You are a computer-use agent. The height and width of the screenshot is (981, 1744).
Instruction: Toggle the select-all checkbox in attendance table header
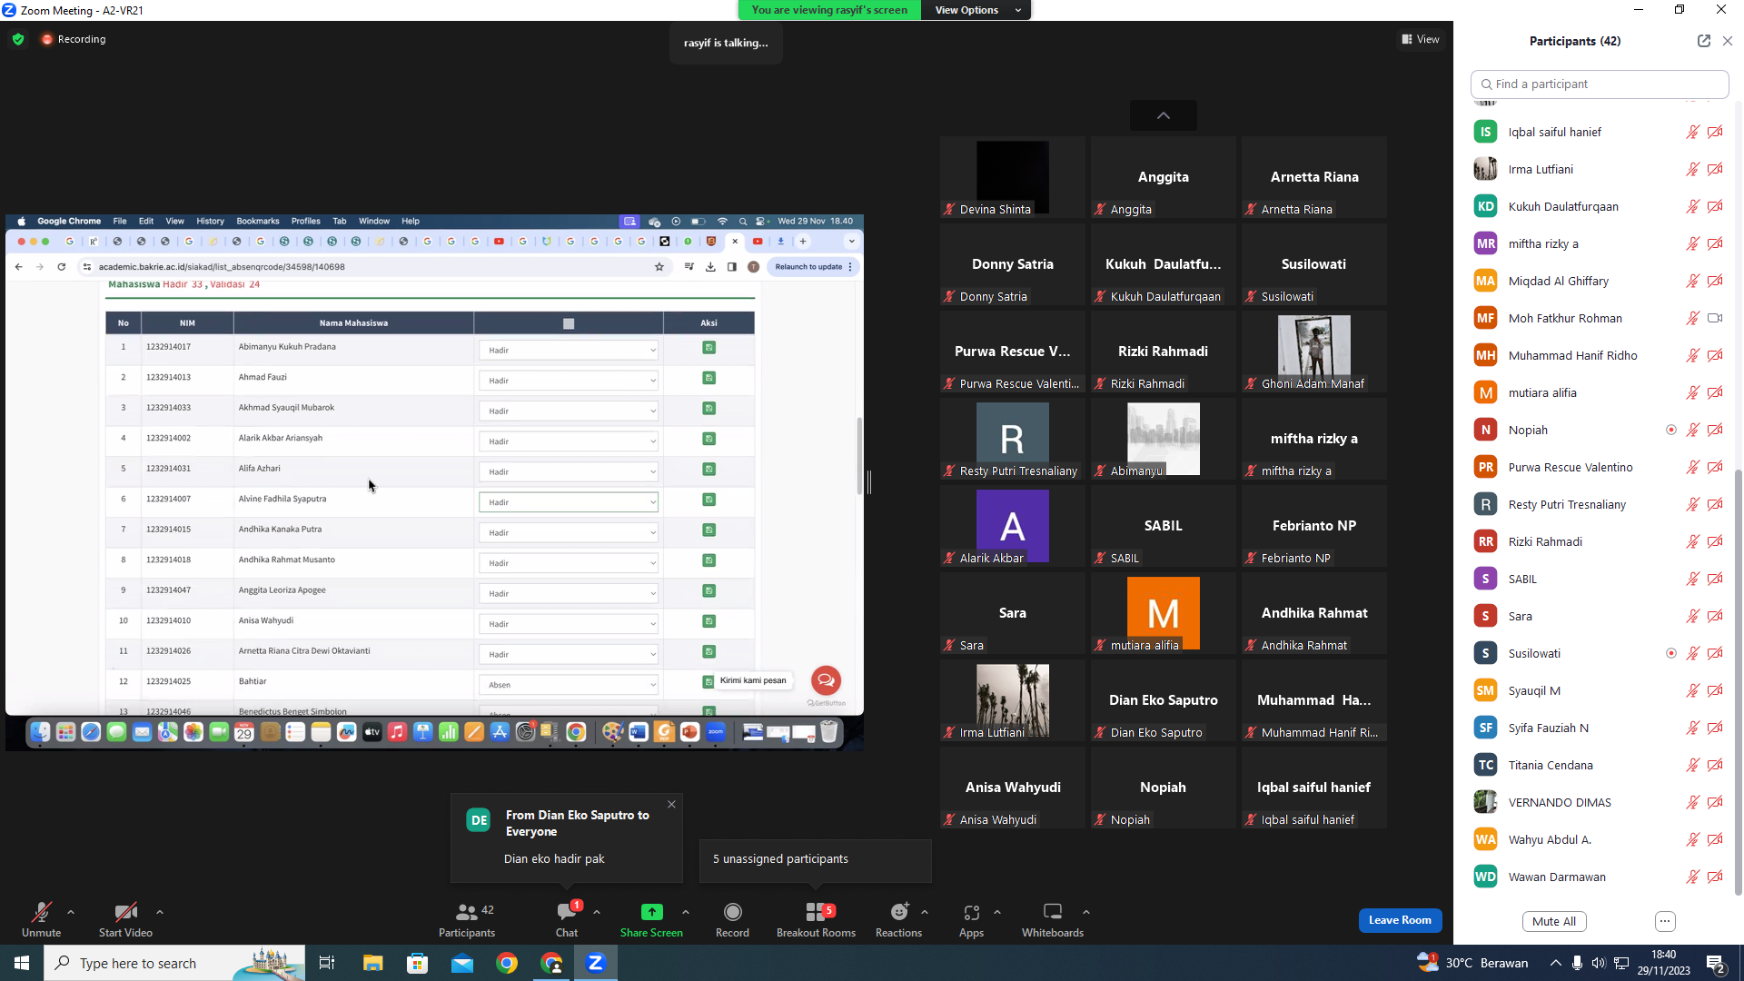(x=569, y=323)
